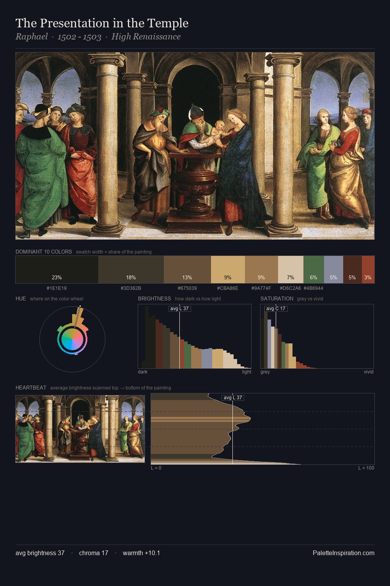Click the 'HEARTBEAT' section heading
Viewport: 390px width, 586px height.
tap(31, 388)
